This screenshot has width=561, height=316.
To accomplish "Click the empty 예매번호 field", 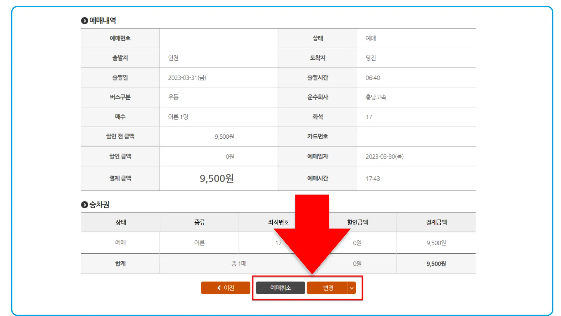I will (219, 38).
